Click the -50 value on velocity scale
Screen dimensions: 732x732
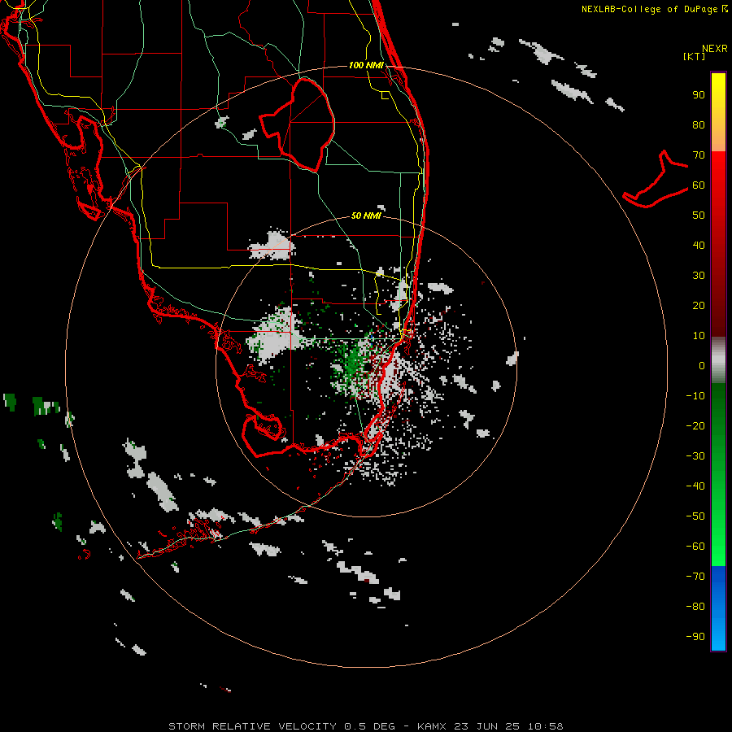(x=695, y=516)
